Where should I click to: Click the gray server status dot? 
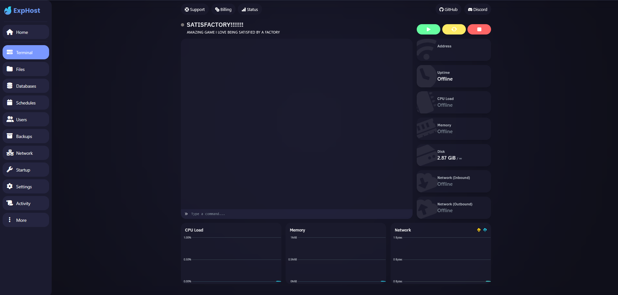point(183,25)
